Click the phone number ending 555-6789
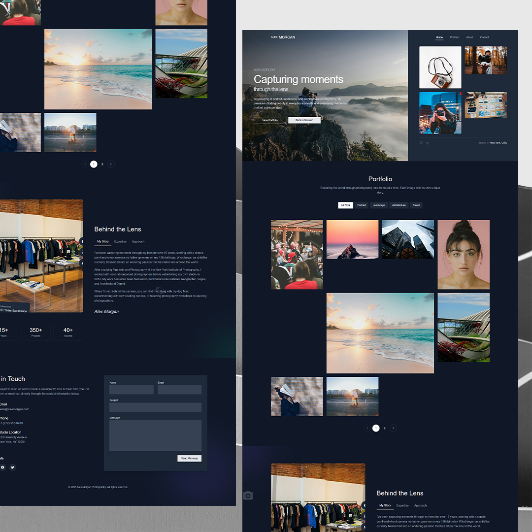Screen dimensions: 532x532 (11, 423)
